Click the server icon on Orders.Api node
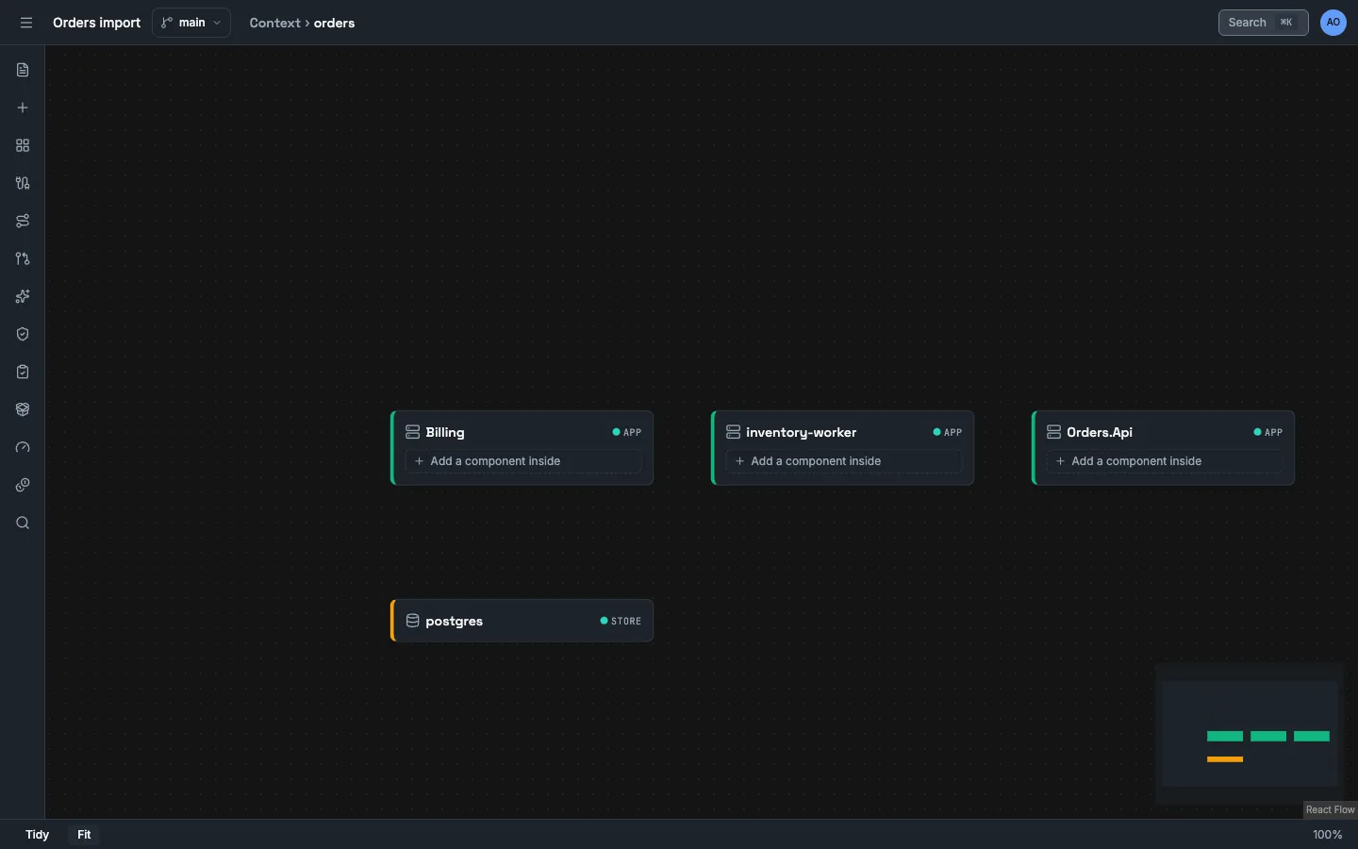This screenshot has height=849, width=1358. coord(1053,432)
